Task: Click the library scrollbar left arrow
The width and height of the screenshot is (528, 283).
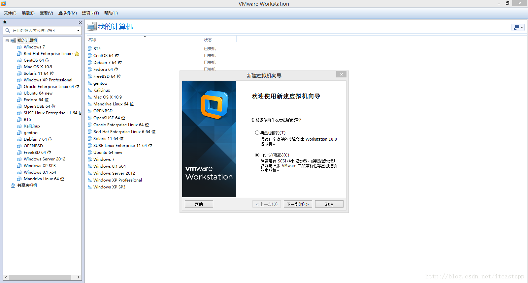Action: [6, 277]
